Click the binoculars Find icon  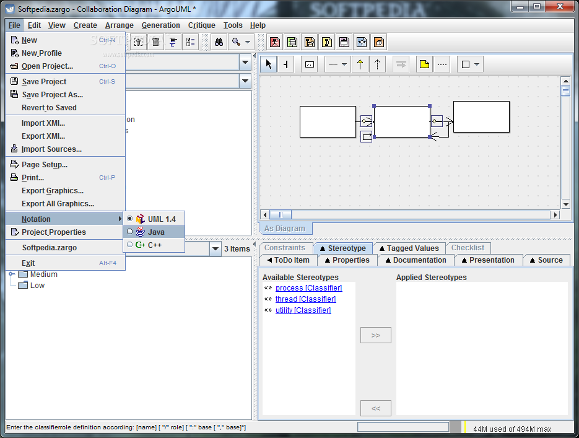click(x=219, y=42)
